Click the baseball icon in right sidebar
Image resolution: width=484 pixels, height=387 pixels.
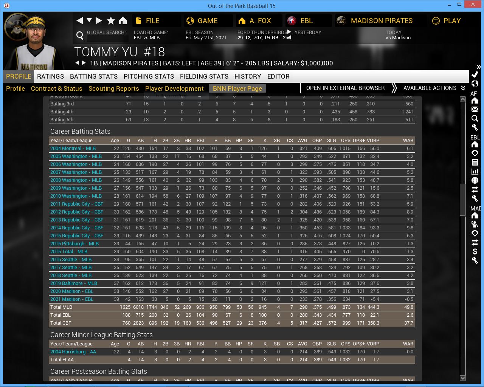tap(475, 180)
